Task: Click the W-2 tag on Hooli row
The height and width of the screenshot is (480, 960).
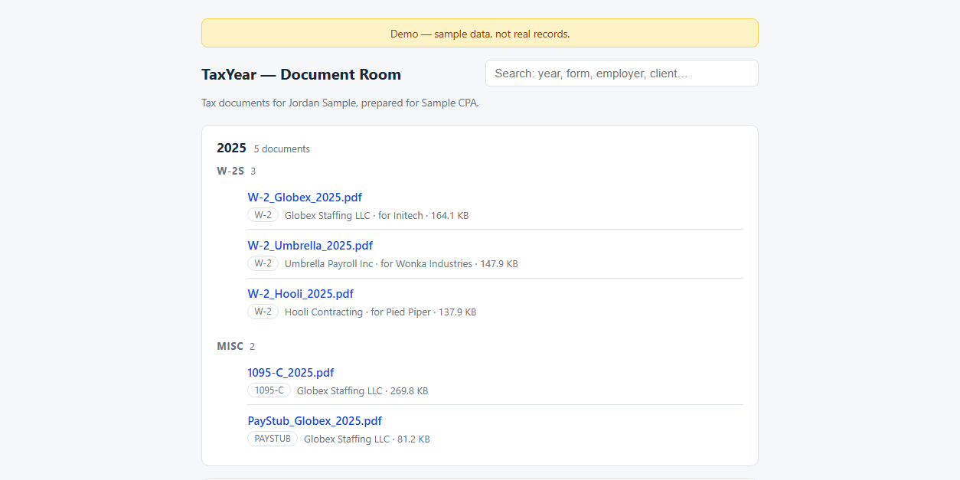Action: (263, 312)
